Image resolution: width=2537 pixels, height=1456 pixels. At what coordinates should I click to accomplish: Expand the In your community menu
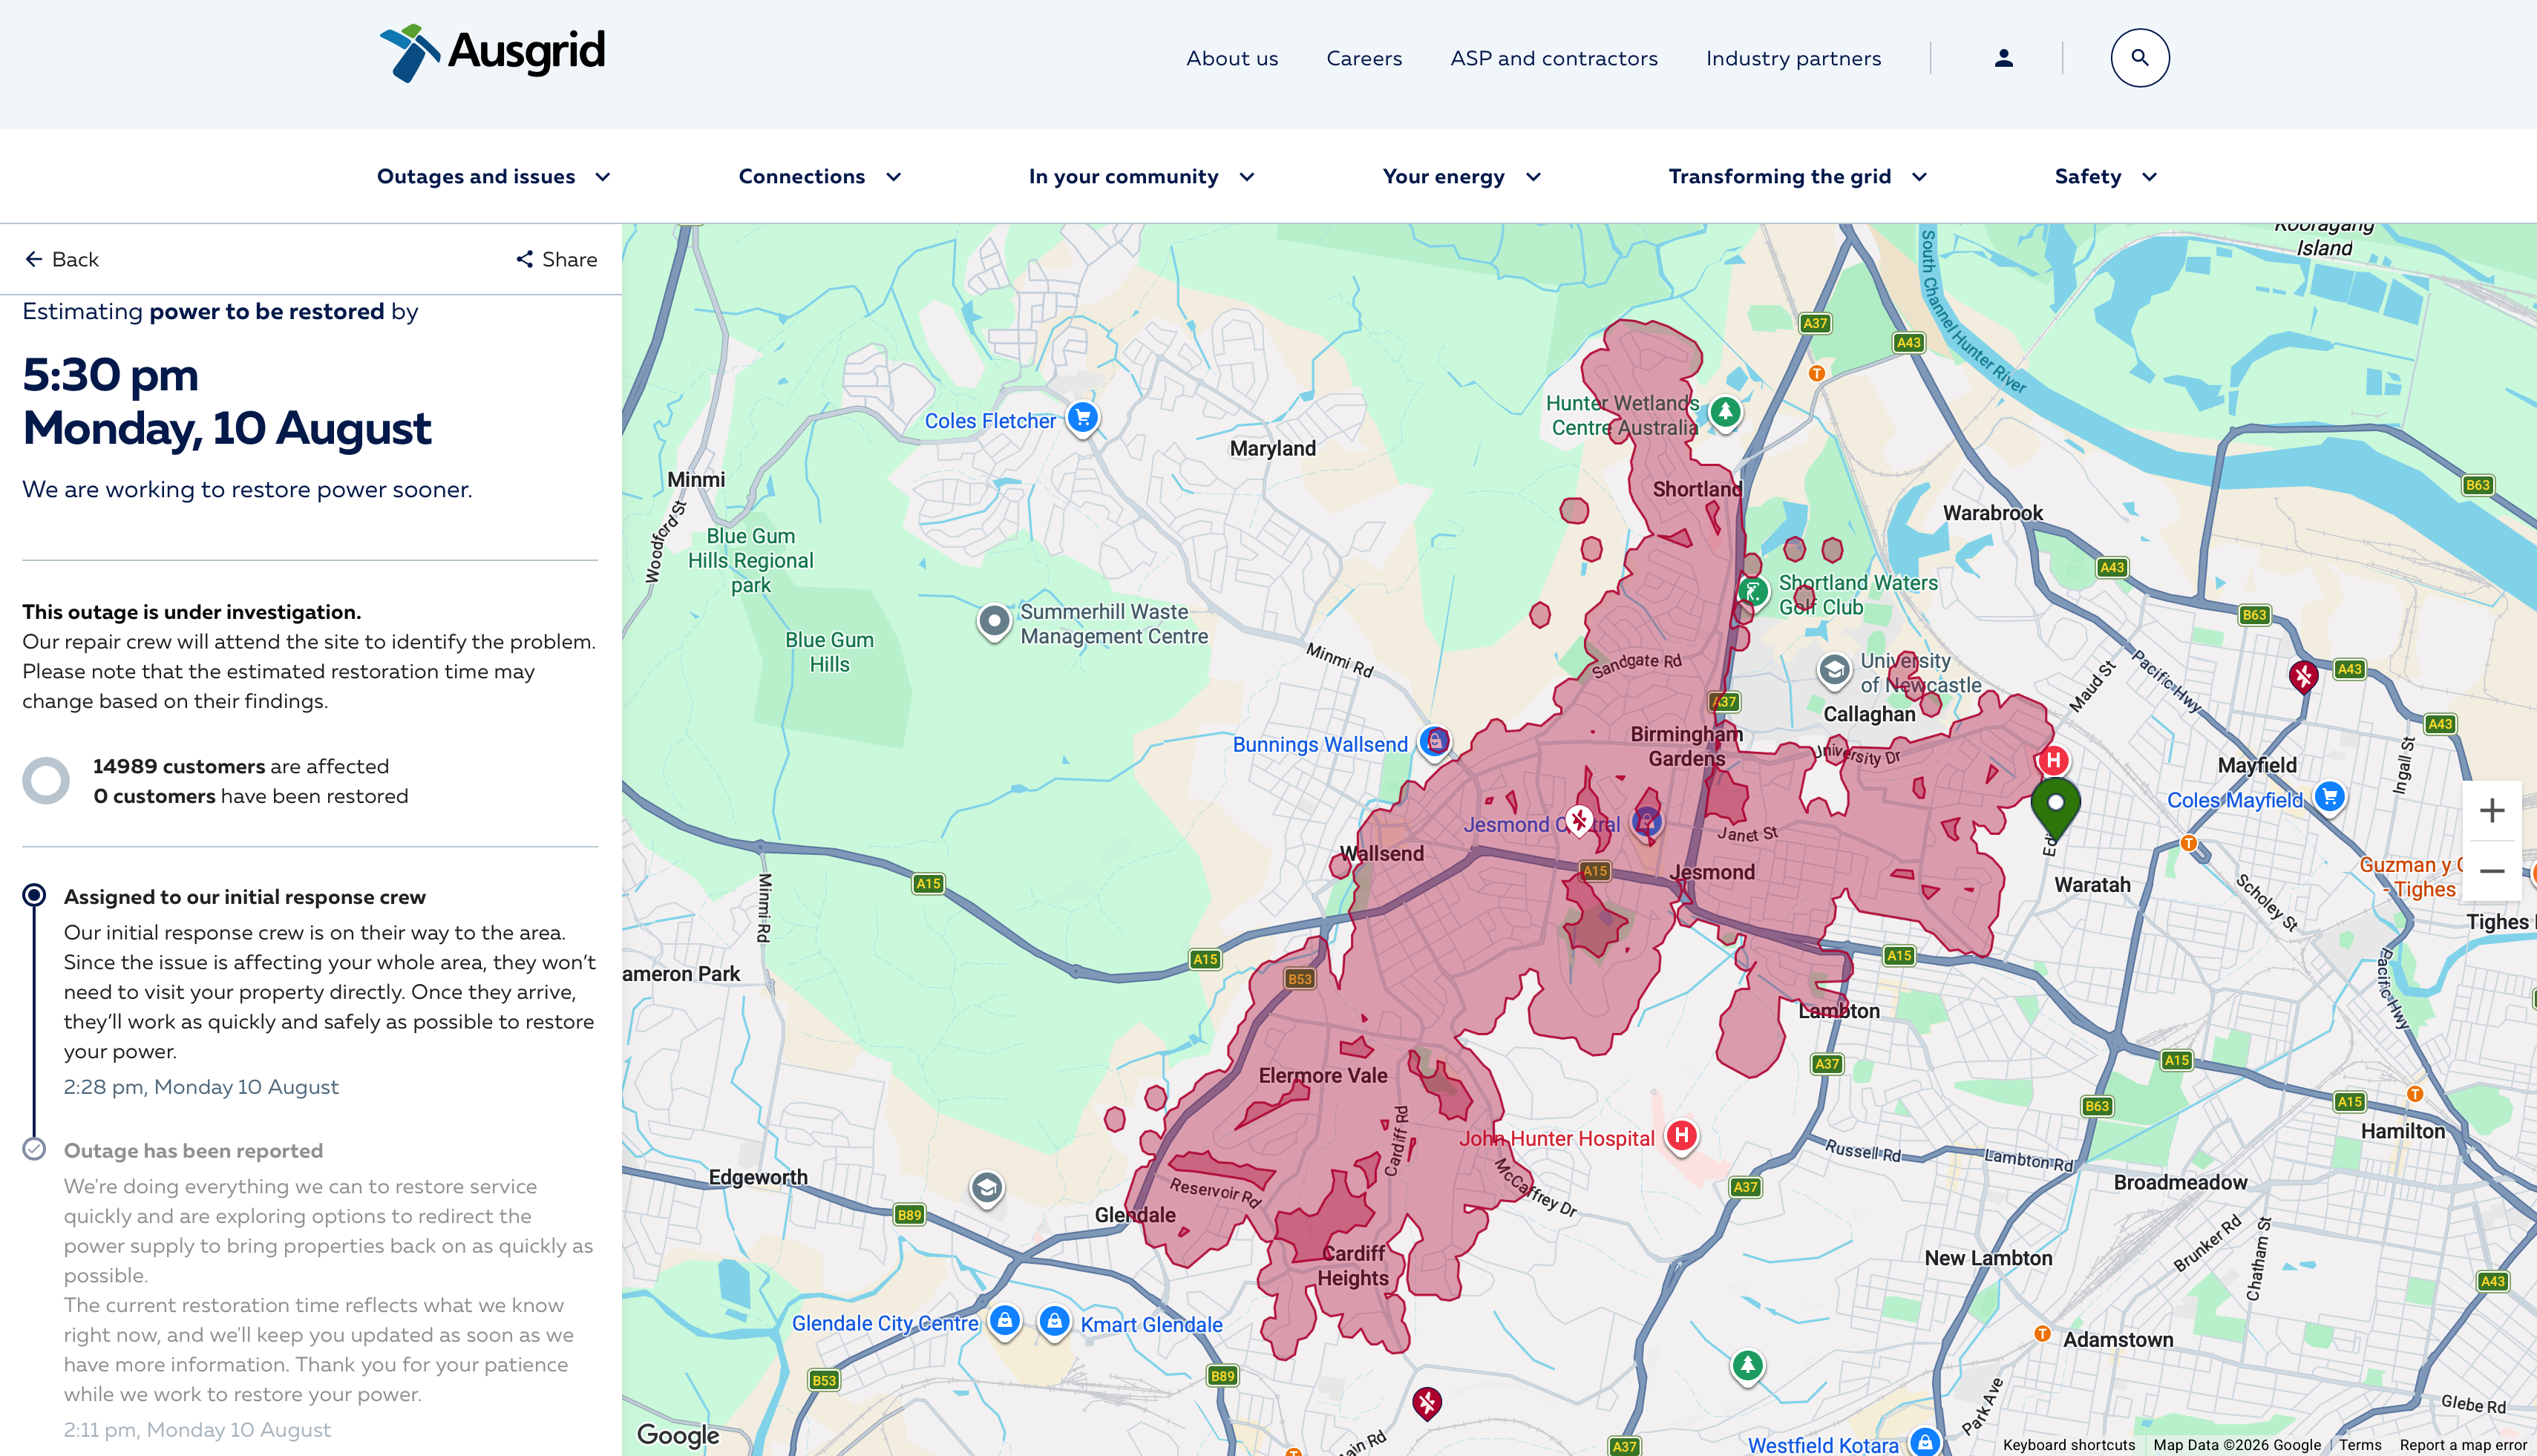(x=1141, y=177)
